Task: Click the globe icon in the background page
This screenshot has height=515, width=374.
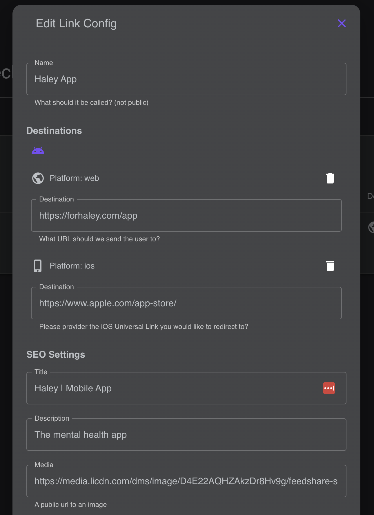Action: point(371,227)
